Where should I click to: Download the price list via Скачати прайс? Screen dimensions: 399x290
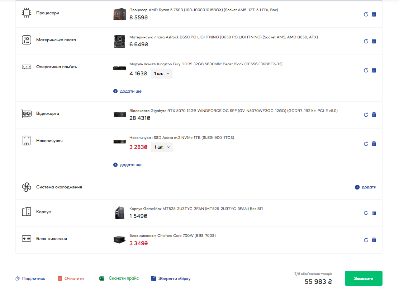tap(119, 278)
